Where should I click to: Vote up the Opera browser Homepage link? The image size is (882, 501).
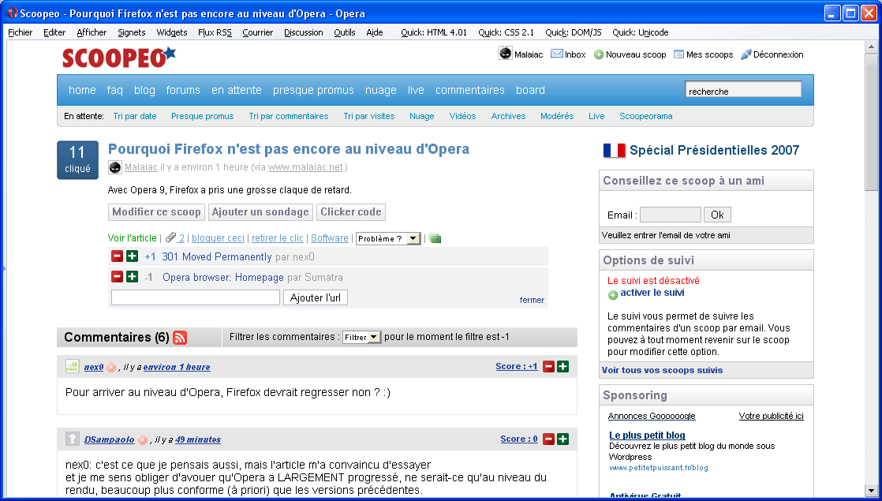133,277
